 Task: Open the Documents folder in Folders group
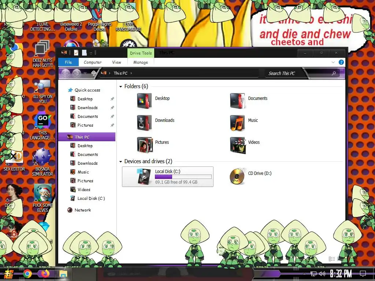tap(249, 100)
